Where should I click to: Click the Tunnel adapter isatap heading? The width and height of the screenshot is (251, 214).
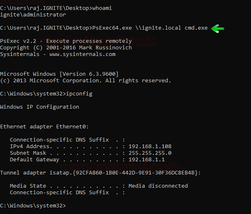point(100,173)
